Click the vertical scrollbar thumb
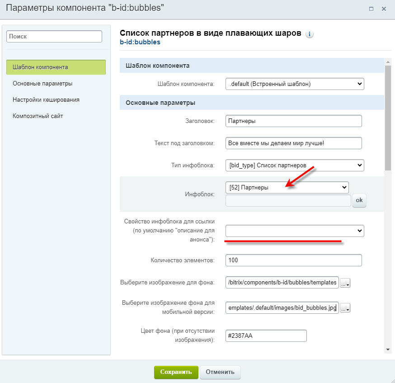Image resolution: width=395 pixels, height=383 pixels. coord(388,118)
